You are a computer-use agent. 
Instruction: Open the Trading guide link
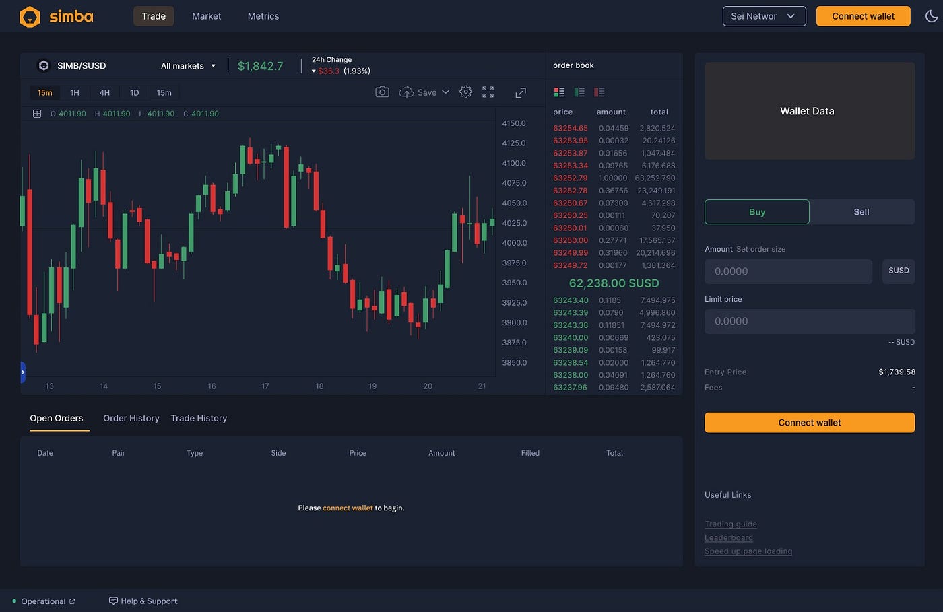tap(730, 524)
